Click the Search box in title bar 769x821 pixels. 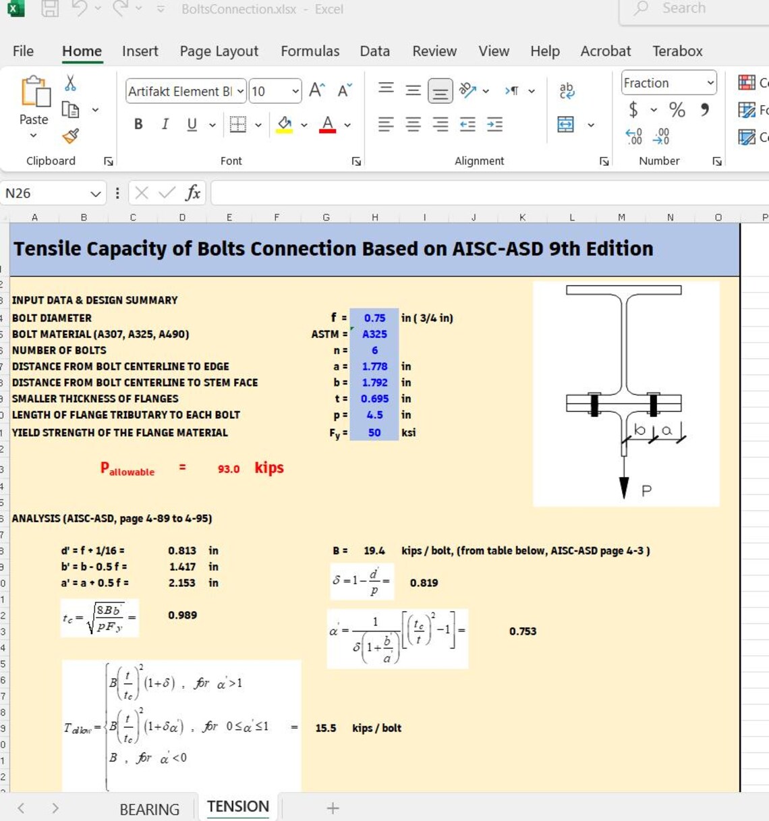(694, 9)
